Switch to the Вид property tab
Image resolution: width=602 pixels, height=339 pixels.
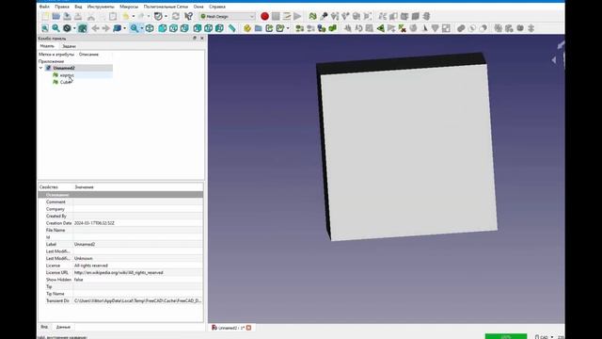tap(44, 327)
